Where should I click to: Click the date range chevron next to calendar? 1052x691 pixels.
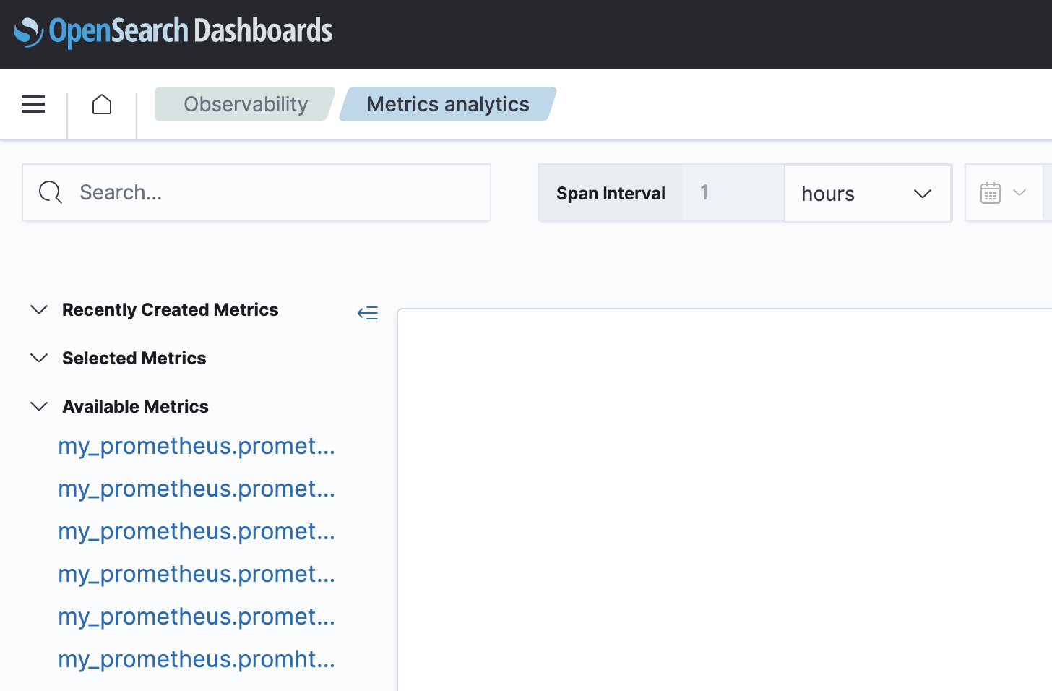point(1021,192)
